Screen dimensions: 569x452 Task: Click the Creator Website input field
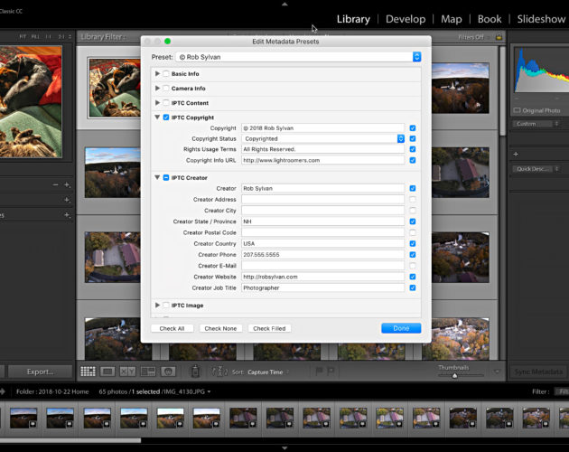point(323,277)
